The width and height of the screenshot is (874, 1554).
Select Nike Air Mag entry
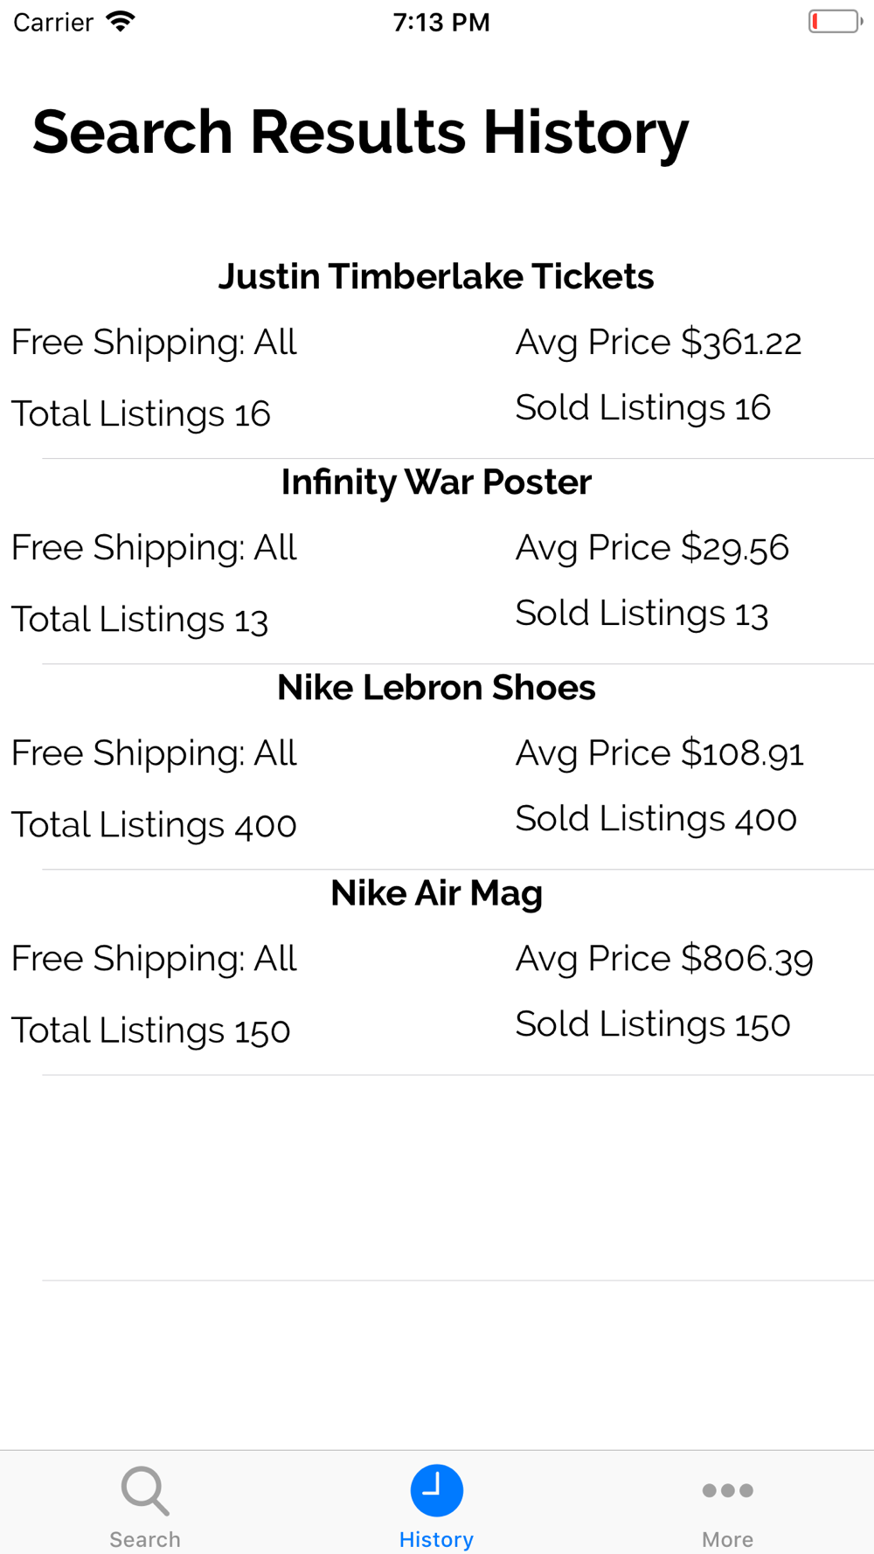(x=436, y=892)
